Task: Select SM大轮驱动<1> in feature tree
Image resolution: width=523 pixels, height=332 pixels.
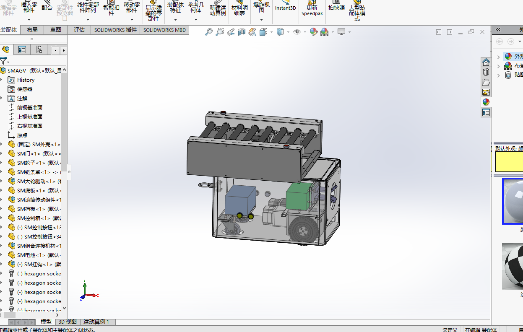Action: pos(35,181)
